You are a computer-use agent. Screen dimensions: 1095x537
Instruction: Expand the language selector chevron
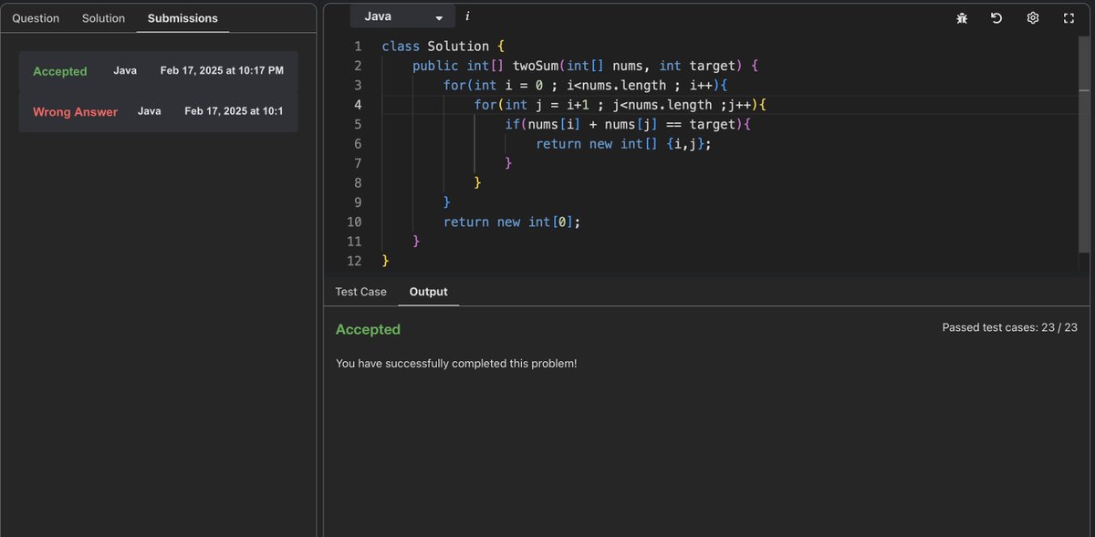437,15
